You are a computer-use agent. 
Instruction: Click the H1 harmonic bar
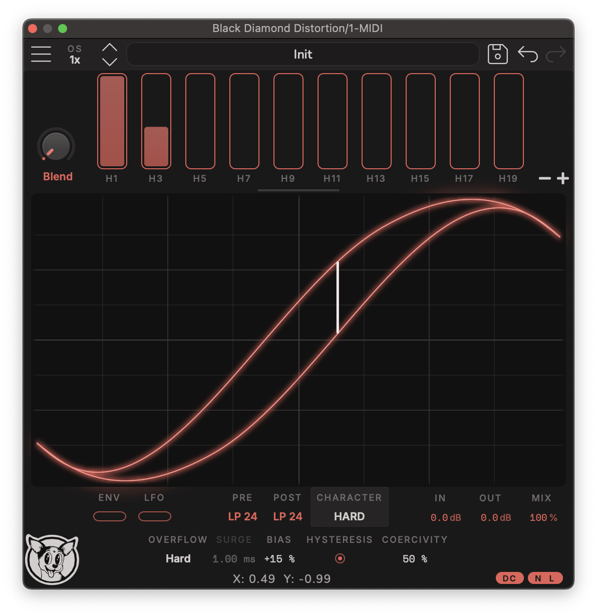pos(112,121)
